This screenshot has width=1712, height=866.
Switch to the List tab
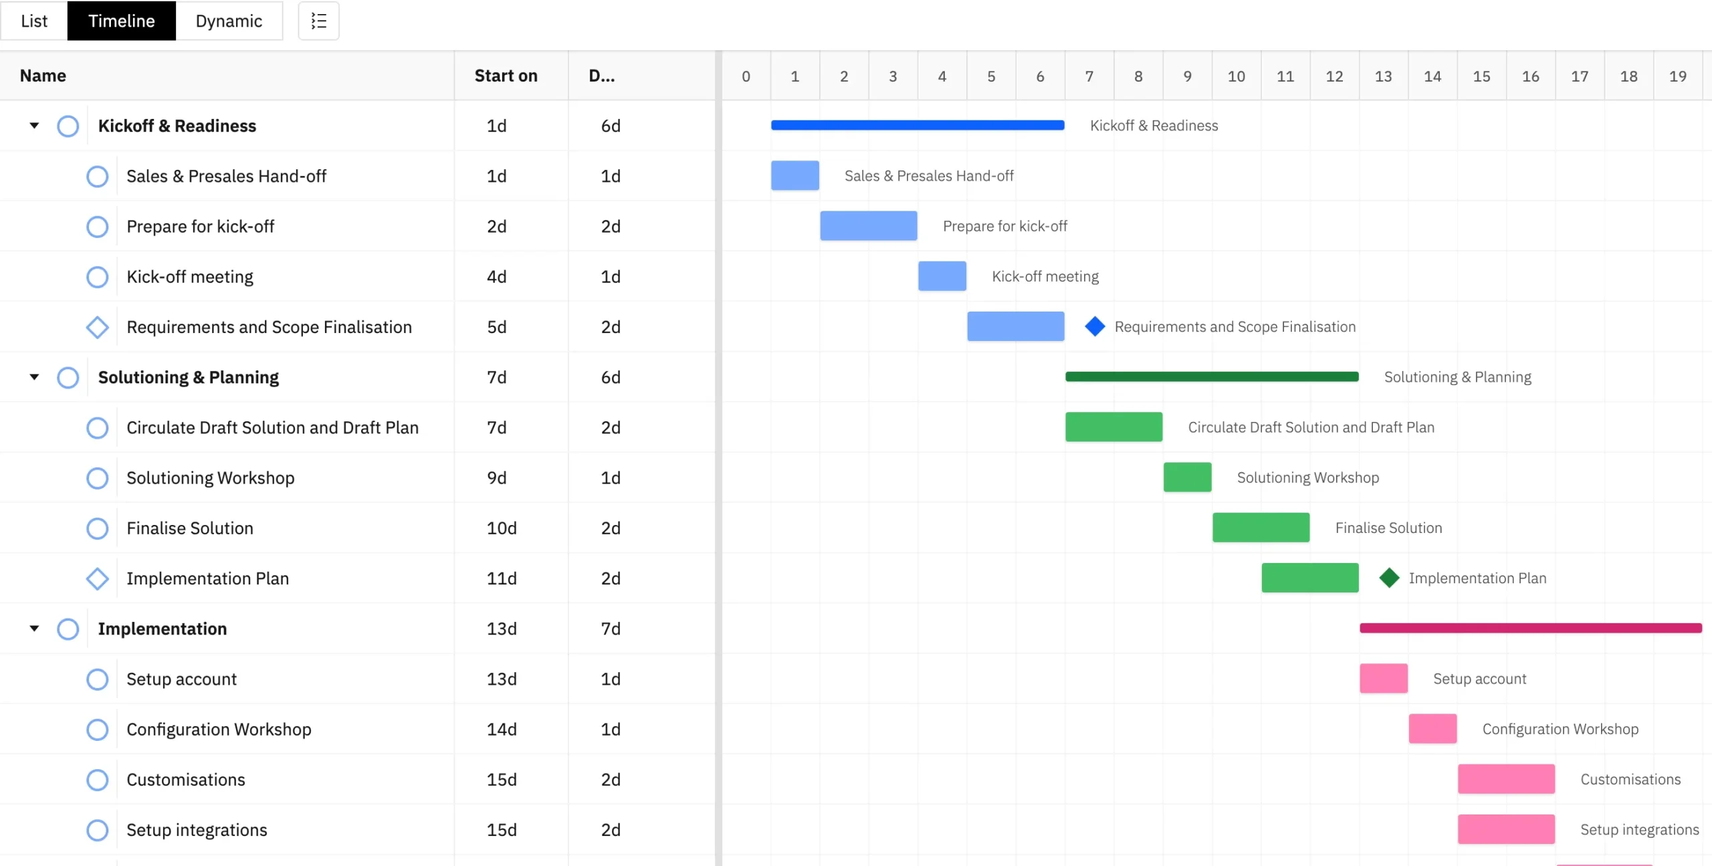tap(33, 21)
